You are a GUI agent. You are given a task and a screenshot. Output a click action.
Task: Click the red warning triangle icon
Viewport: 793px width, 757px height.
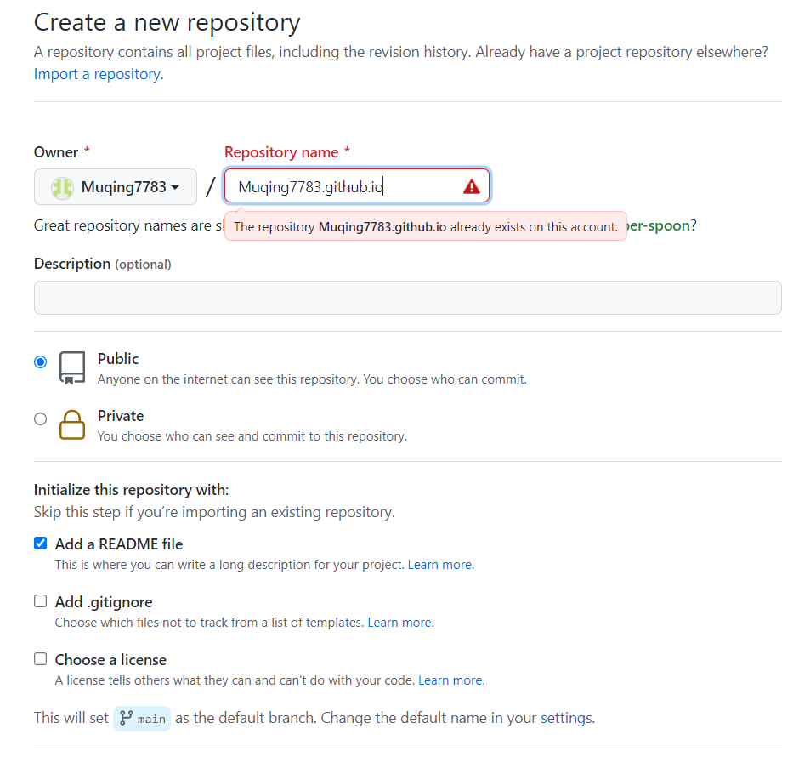coord(471,187)
